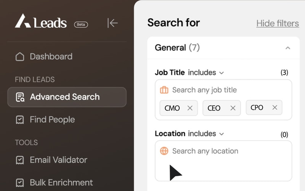This screenshot has width=305, height=191.
Task: Remove the CPO job title tag
Action: (x=274, y=108)
